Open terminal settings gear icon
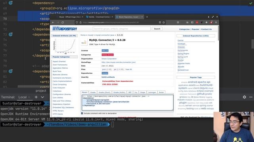254x142 pixels. (x=244, y=97)
